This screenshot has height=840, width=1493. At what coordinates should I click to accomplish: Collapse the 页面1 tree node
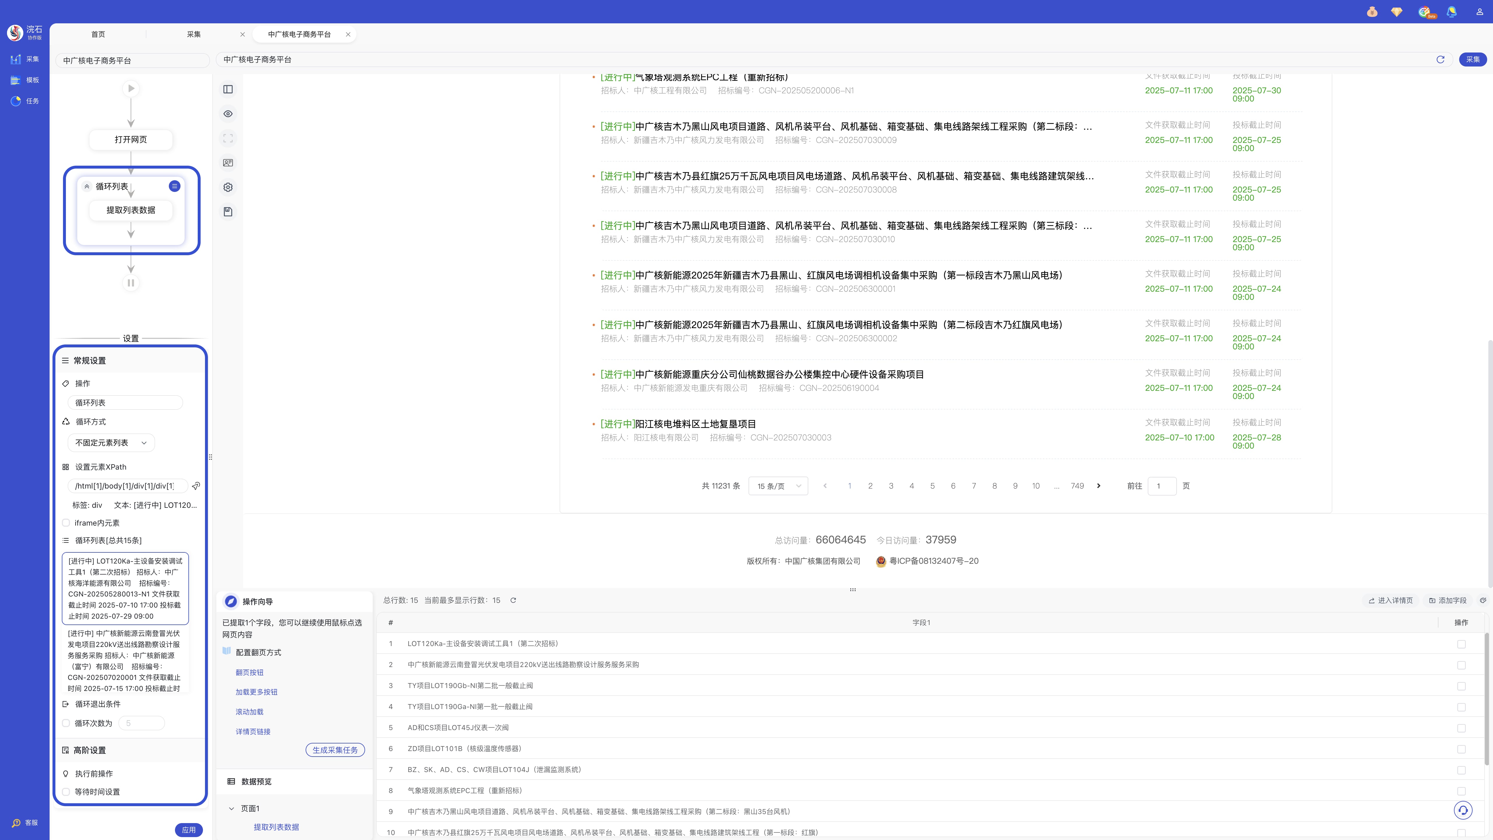pos(231,809)
